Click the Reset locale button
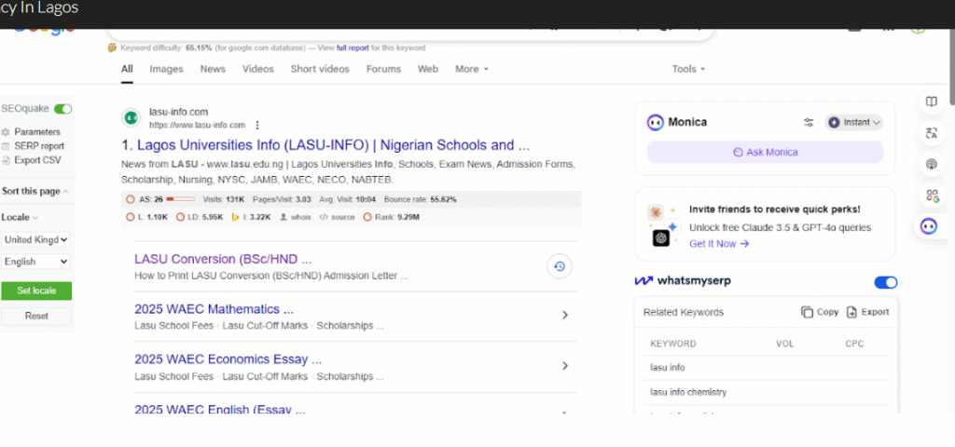Image resolution: width=955 pixels, height=447 pixels. pyautogui.click(x=36, y=317)
